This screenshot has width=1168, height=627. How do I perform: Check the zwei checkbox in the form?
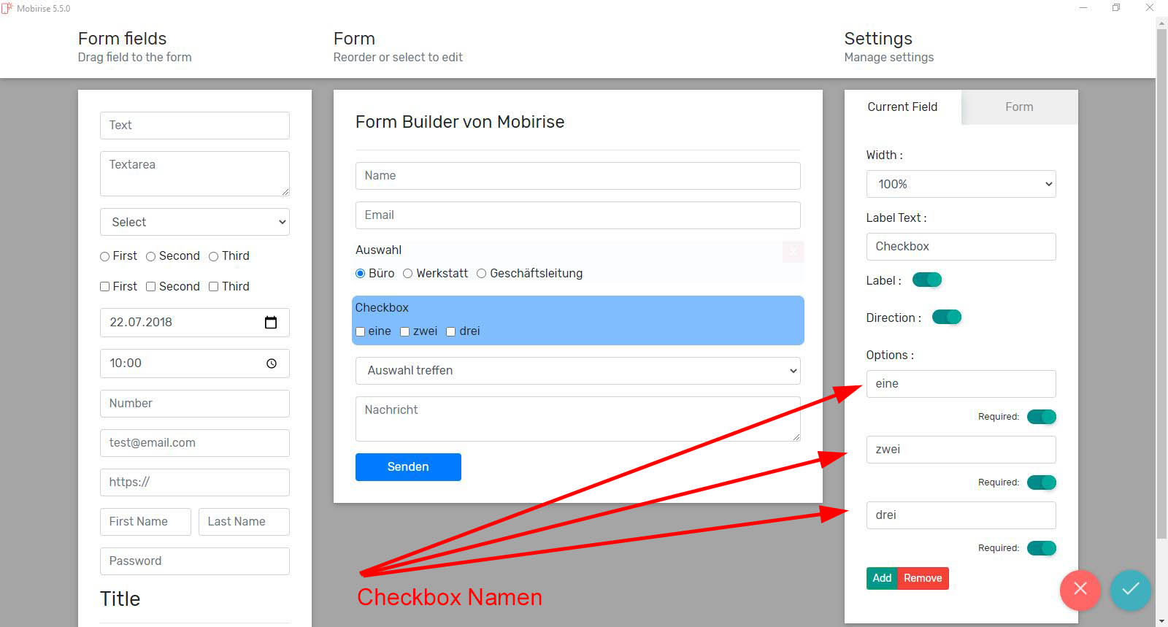coord(405,332)
